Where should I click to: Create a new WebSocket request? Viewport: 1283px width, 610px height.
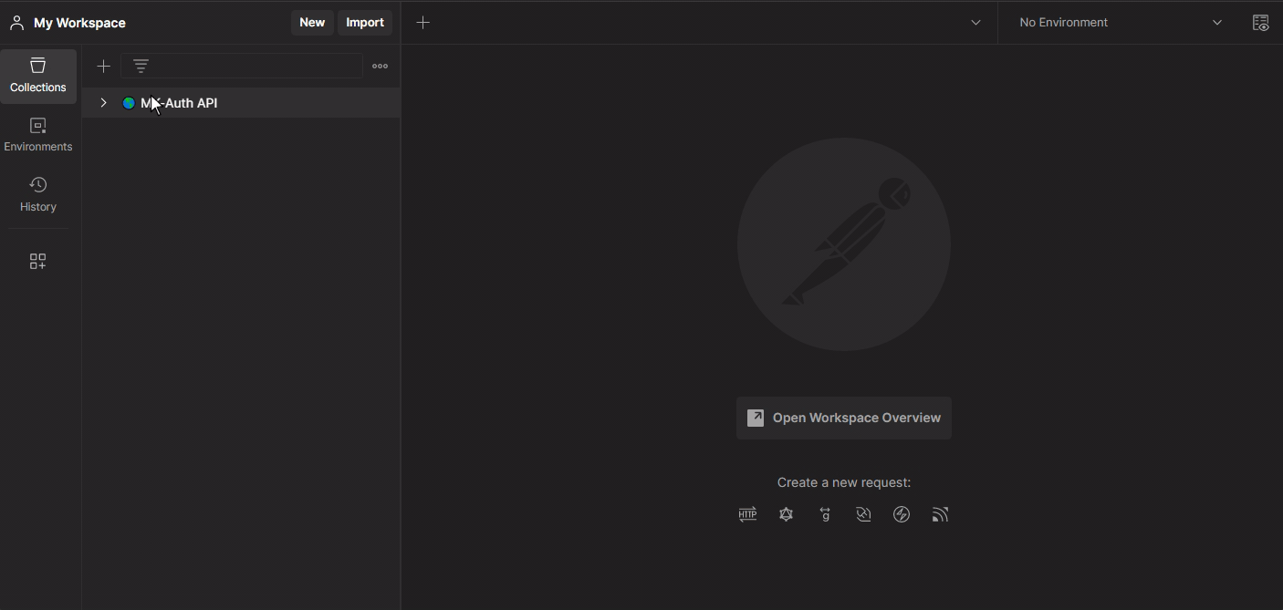coord(863,515)
